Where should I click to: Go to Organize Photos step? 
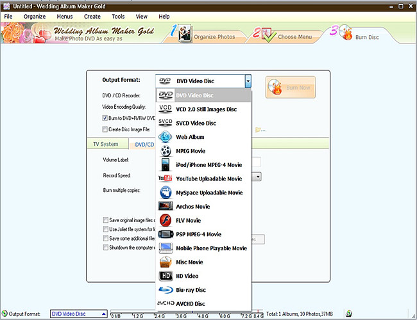[207, 36]
